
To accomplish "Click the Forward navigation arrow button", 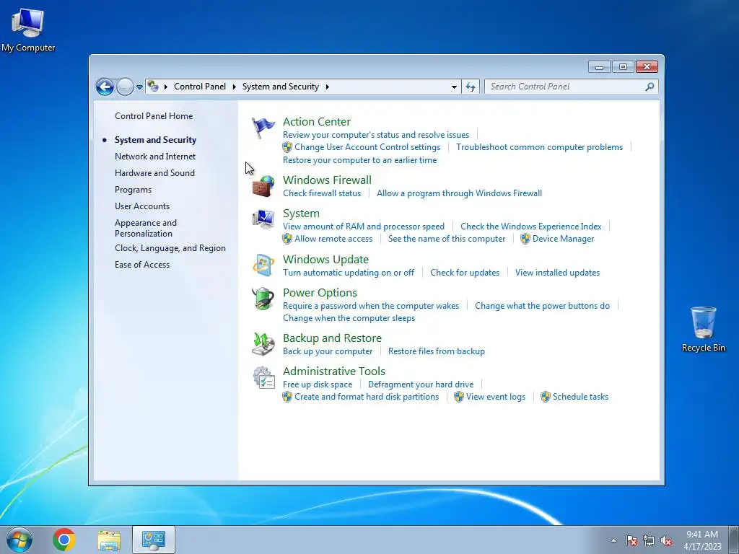I will click(x=125, y=87).
